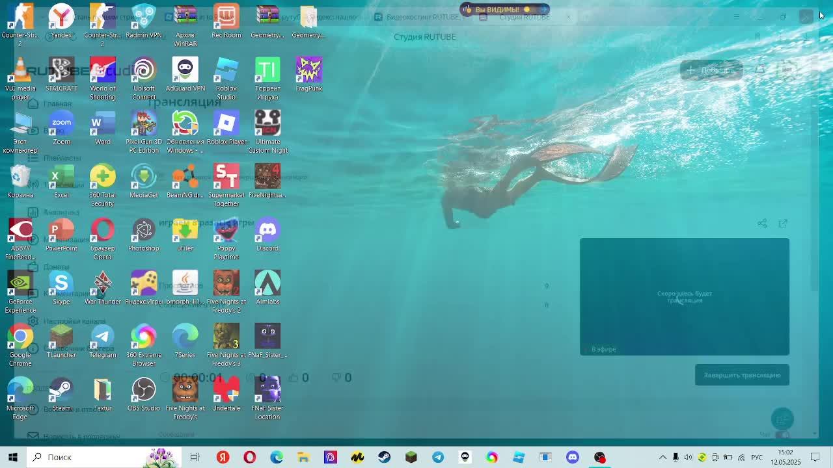Select Этот компьютер desktop icon
Image resolution: width=833 pixels, height=468 pixels.
20,133
